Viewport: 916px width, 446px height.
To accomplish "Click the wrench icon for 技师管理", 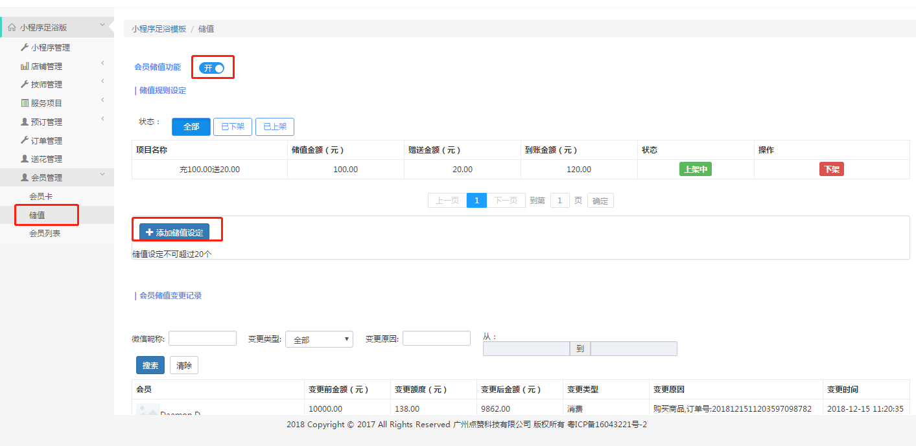I will (x=25, y=84).
